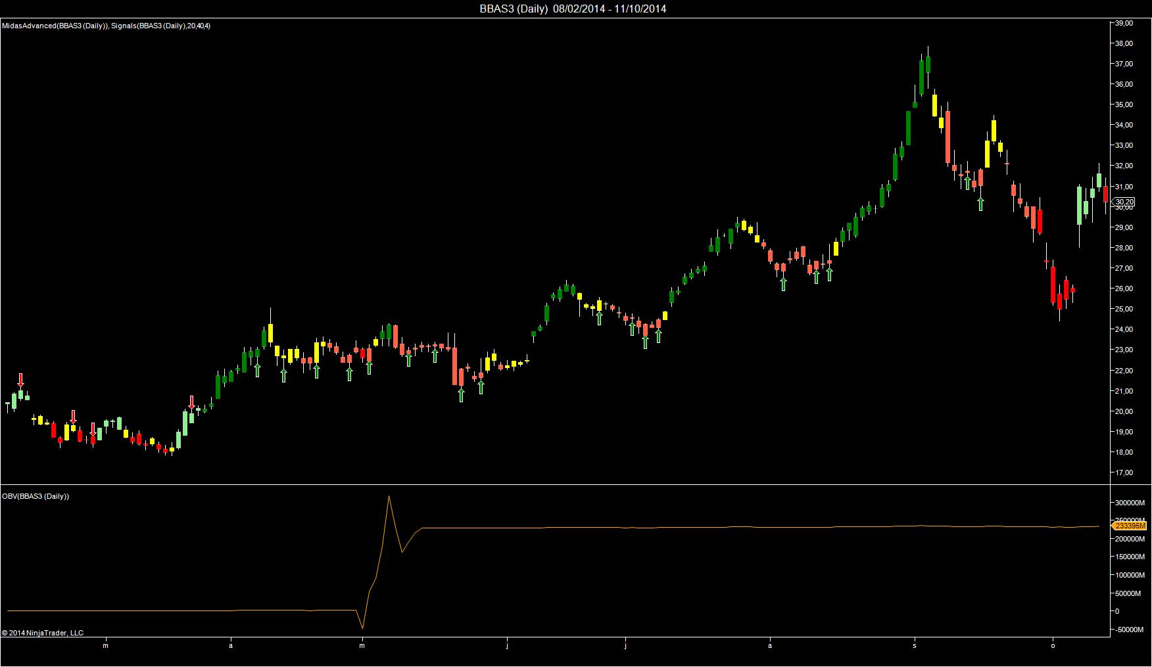The height and width of the screenshot is (667, 1152).
Task: Click the OBV line's peak spike above 300000M
Action: click(389, 497)
